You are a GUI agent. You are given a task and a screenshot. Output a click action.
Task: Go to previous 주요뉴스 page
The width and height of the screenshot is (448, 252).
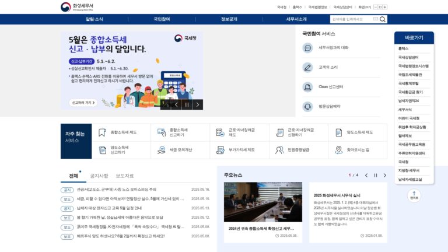366,176
